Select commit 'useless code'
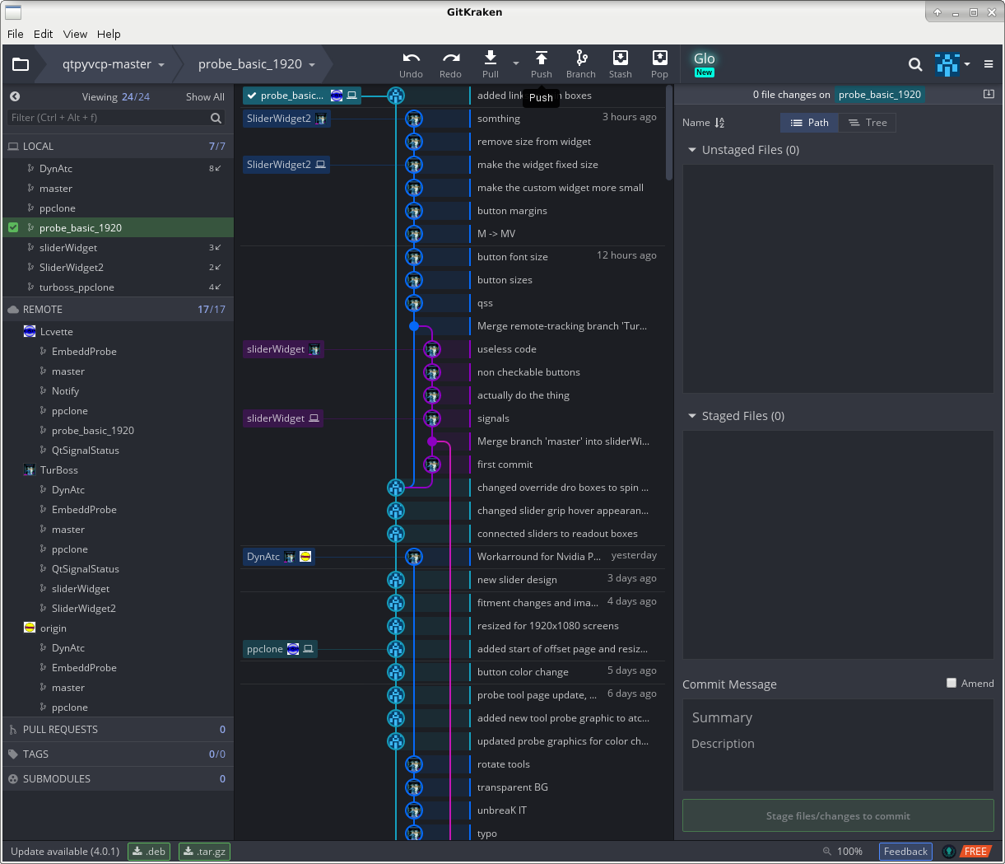This screenshot has width=1005, height=864. coord(507,349)
